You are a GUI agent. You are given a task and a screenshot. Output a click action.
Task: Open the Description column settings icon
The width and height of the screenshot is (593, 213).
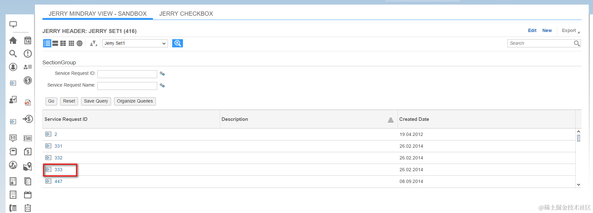point(390,120)
